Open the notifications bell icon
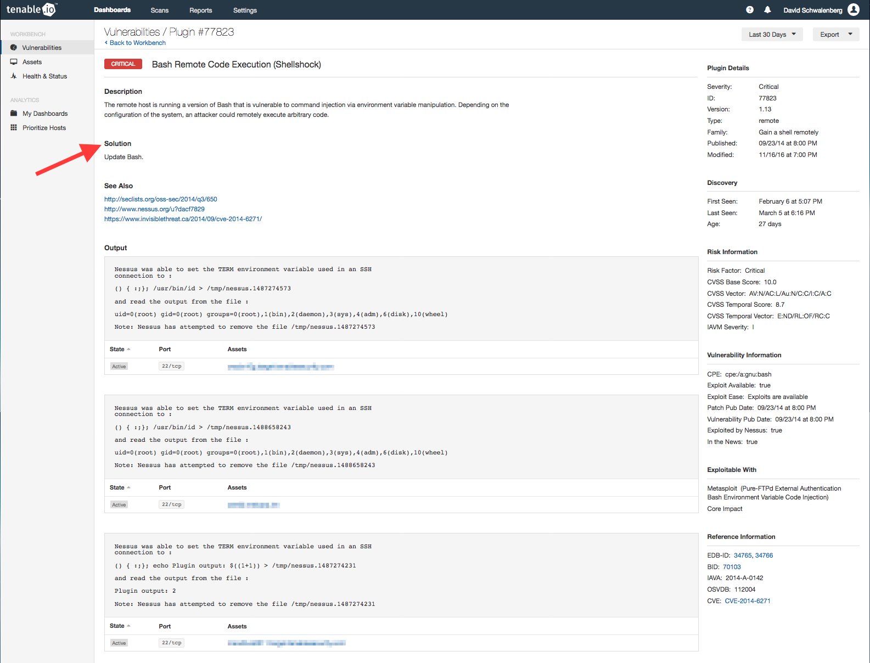This screenshot has width=870, height=663. [767, 10]
